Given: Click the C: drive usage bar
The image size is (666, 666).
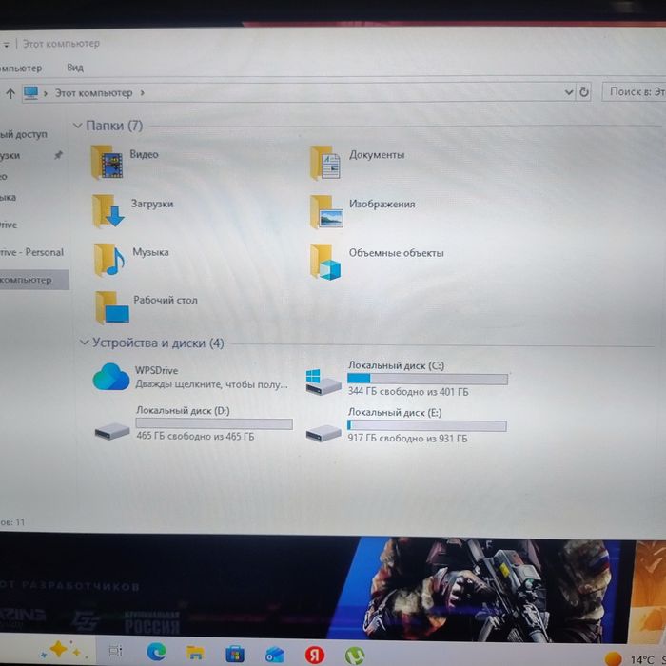Looking at the screenshot, I should pos(427,379).
